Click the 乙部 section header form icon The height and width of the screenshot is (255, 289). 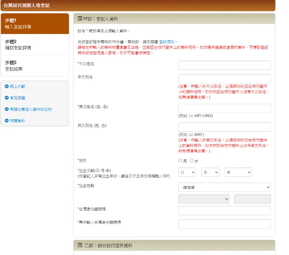coord(80,246)
